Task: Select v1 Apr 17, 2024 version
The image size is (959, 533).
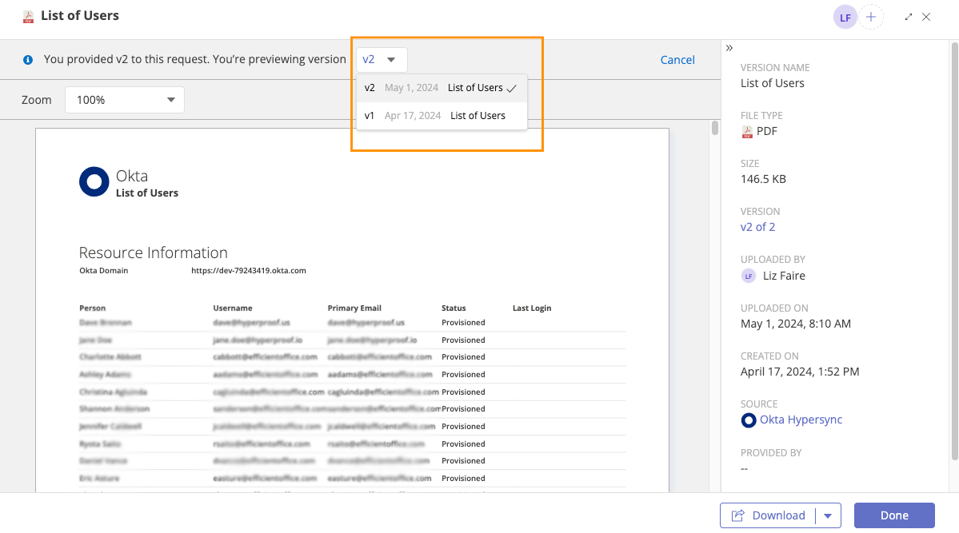Action: click(442, 116)
